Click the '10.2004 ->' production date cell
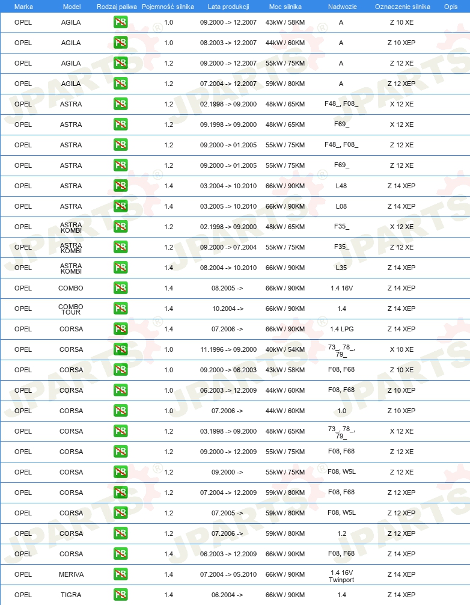The height and width of the screenshot is (605, 470). pos(227,309)
